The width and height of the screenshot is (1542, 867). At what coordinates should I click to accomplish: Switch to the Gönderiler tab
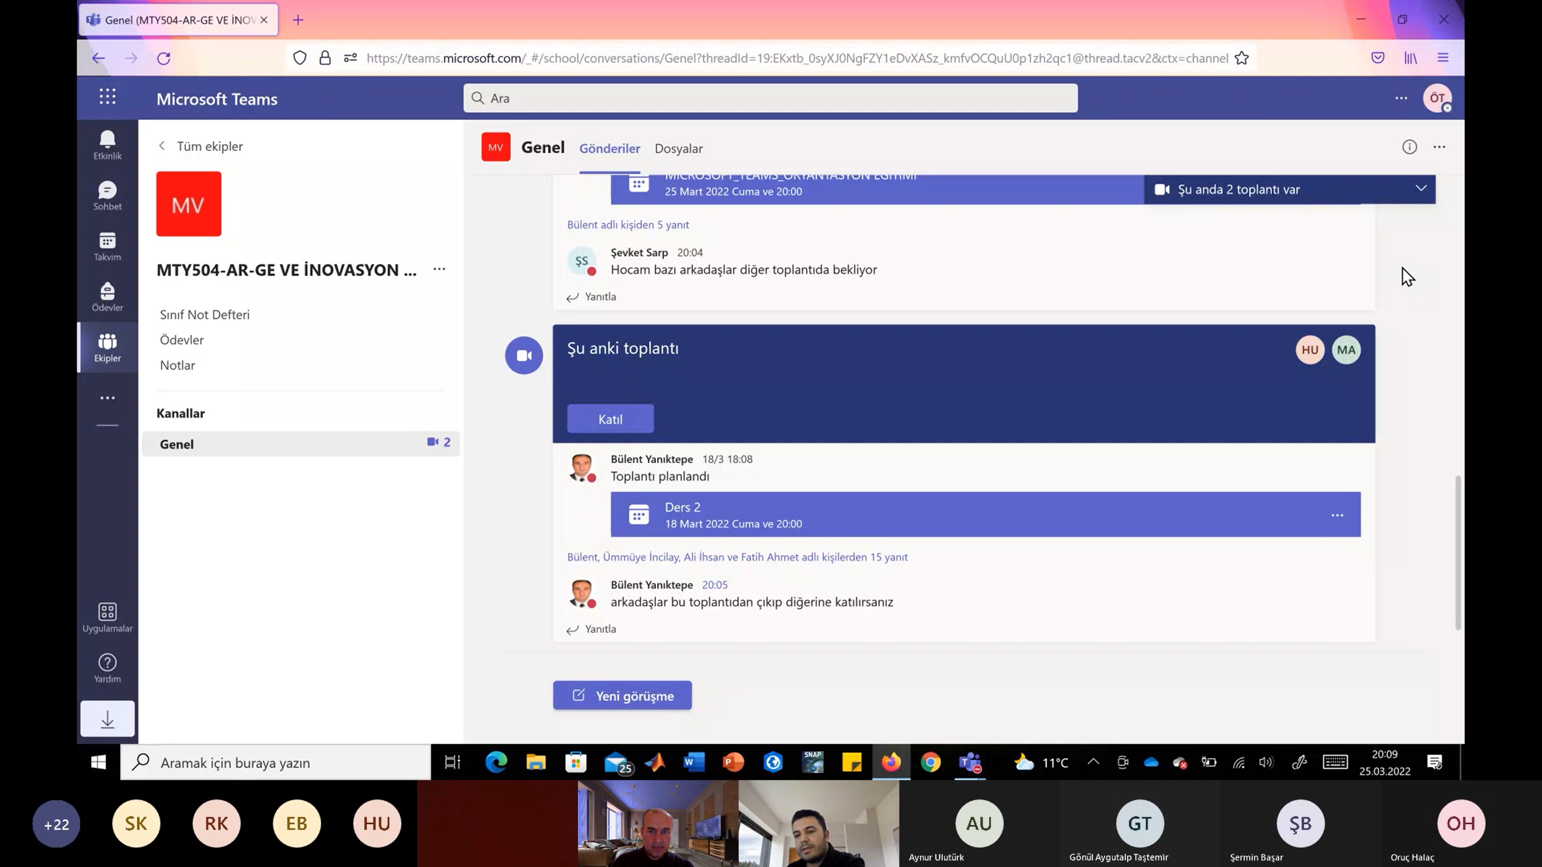610,149
